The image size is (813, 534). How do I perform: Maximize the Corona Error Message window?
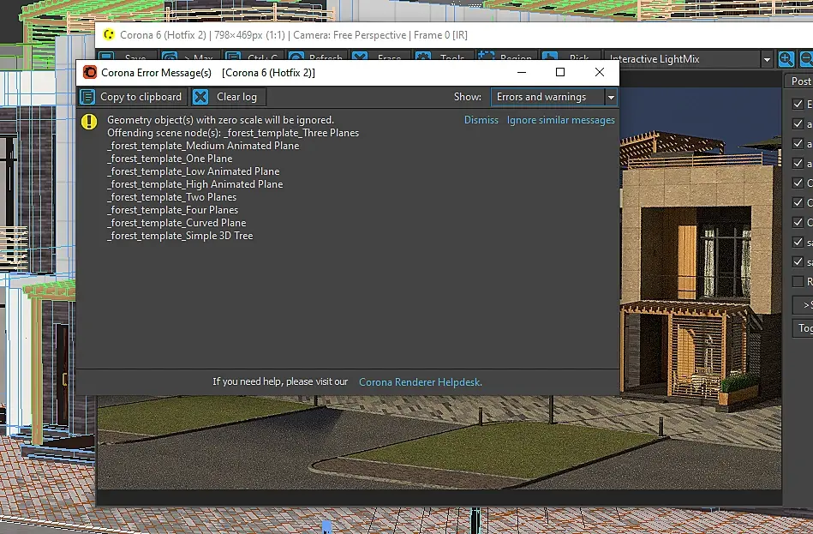click(560, 72)
